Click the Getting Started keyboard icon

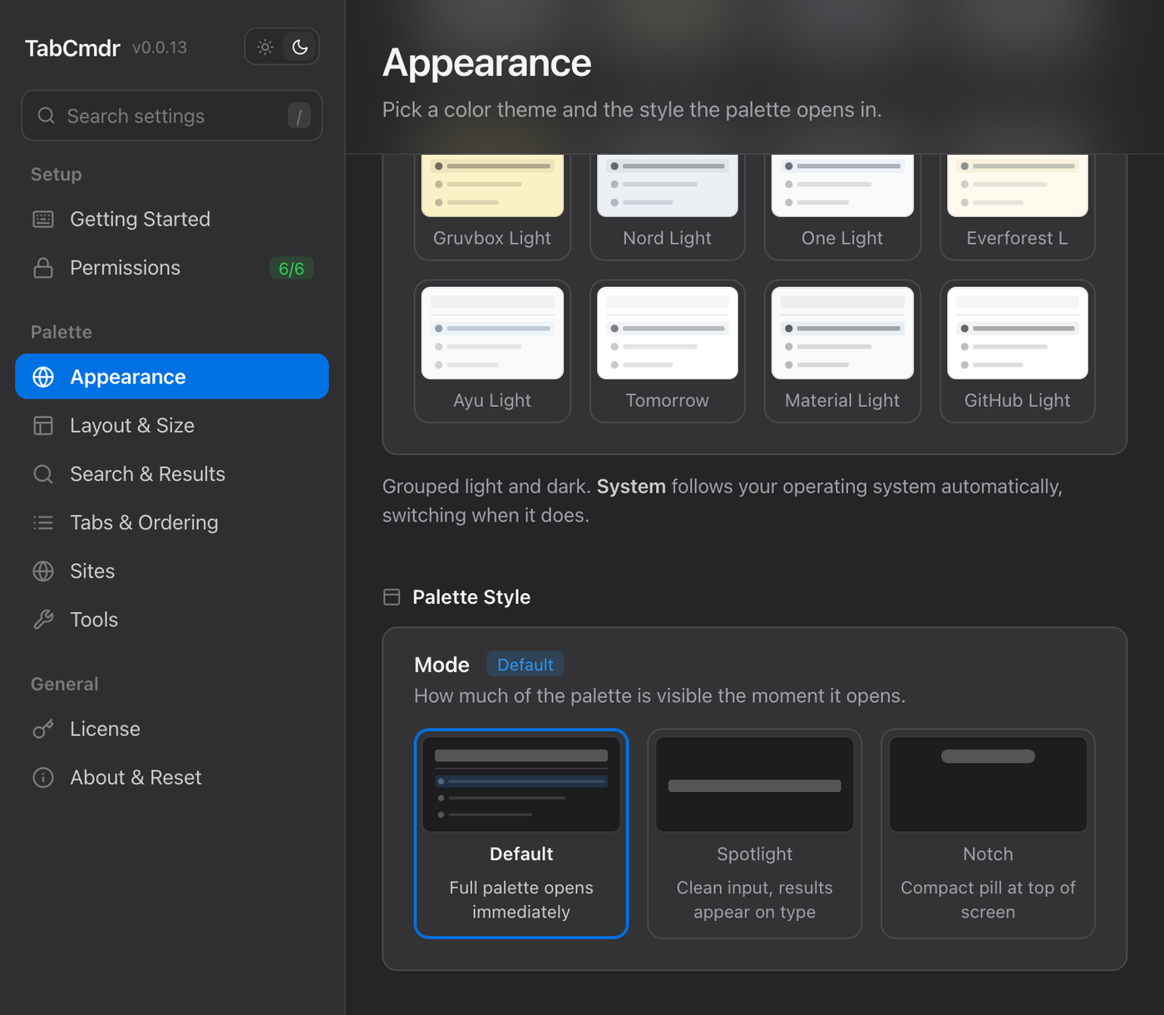click(43, 220)
